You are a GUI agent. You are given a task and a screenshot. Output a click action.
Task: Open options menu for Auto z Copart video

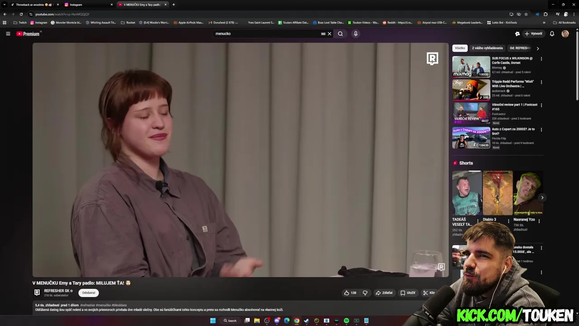point(541,129)
